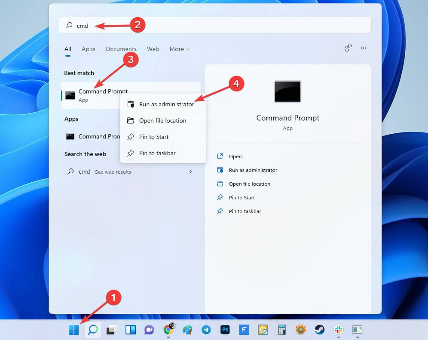Open Microsoft Teams Chat from the taskbar

149,330
